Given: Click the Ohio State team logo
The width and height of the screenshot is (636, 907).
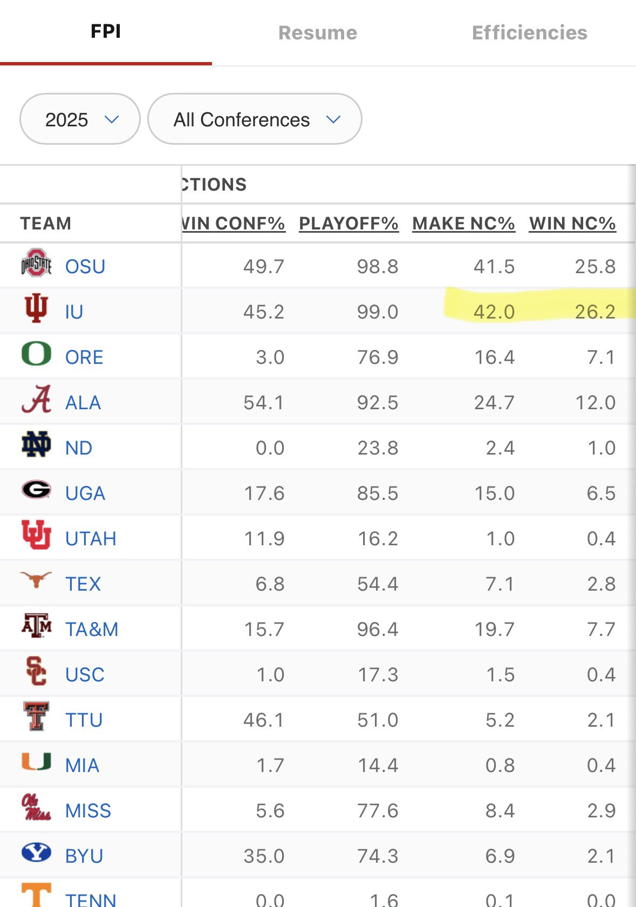Looking at the screenshot, I should point(36,263).
